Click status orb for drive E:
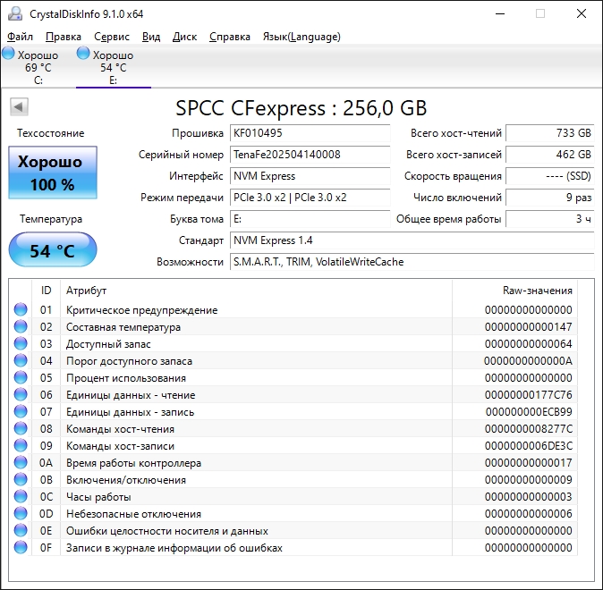 (x=83, y=55)
